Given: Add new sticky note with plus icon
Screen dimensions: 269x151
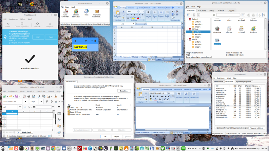Looking at the screenshot, I should [92, 41].
